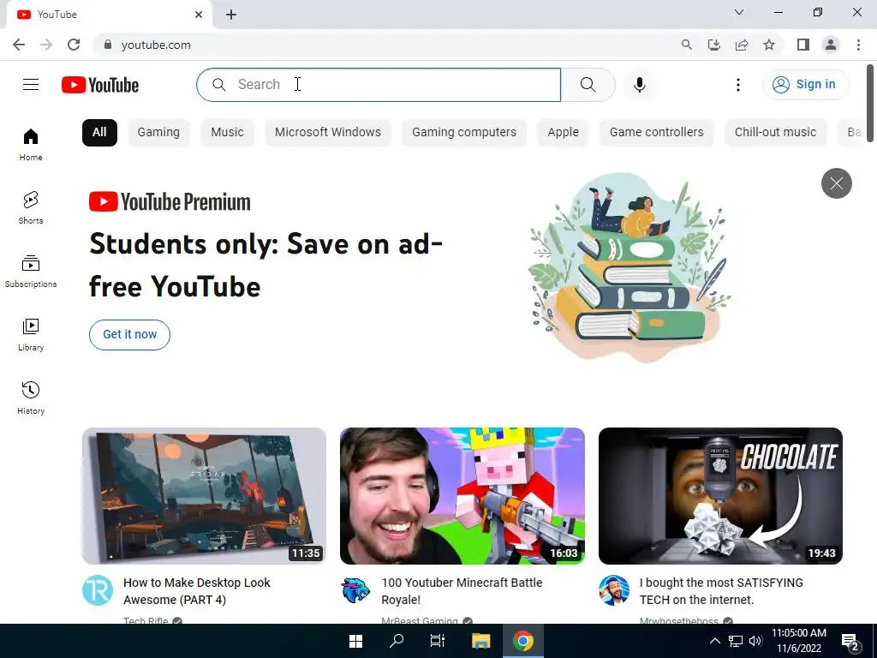This screenshot has width=877, height=658.
Task: Select the Apple filter chip
Action: 564,133
